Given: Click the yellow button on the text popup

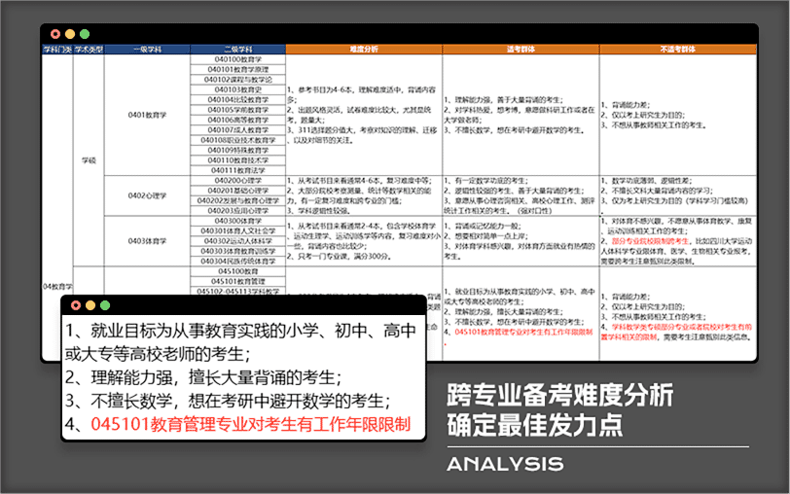Looking at the screenshot, I should [90, 305].
